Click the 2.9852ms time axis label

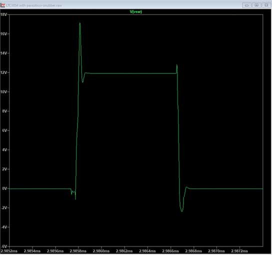(x=9, y=251)
